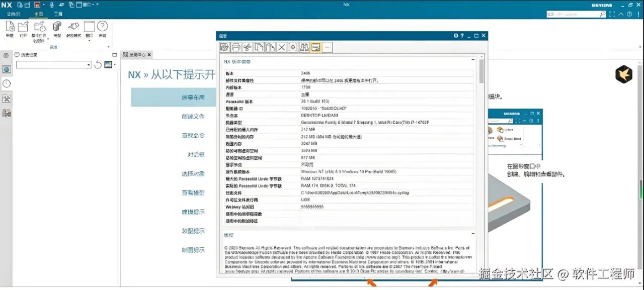Open the History panel filter combo box
Screen dimensions: 644x290
point(53,65)
